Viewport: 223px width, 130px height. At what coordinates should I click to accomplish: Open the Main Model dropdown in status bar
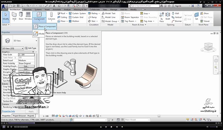137,120
